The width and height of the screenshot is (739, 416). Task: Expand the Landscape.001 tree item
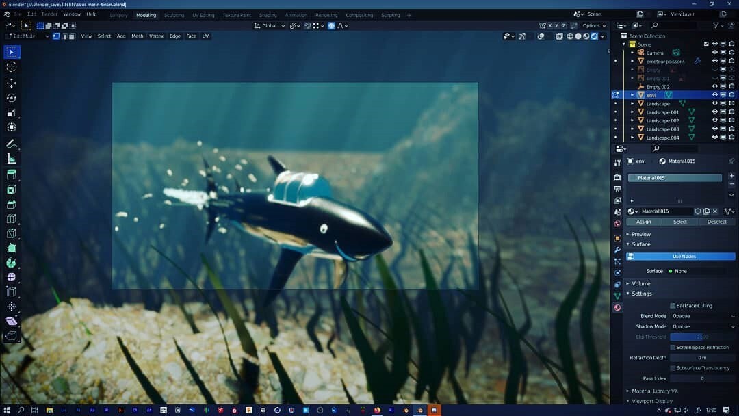(x=632, y=112)
